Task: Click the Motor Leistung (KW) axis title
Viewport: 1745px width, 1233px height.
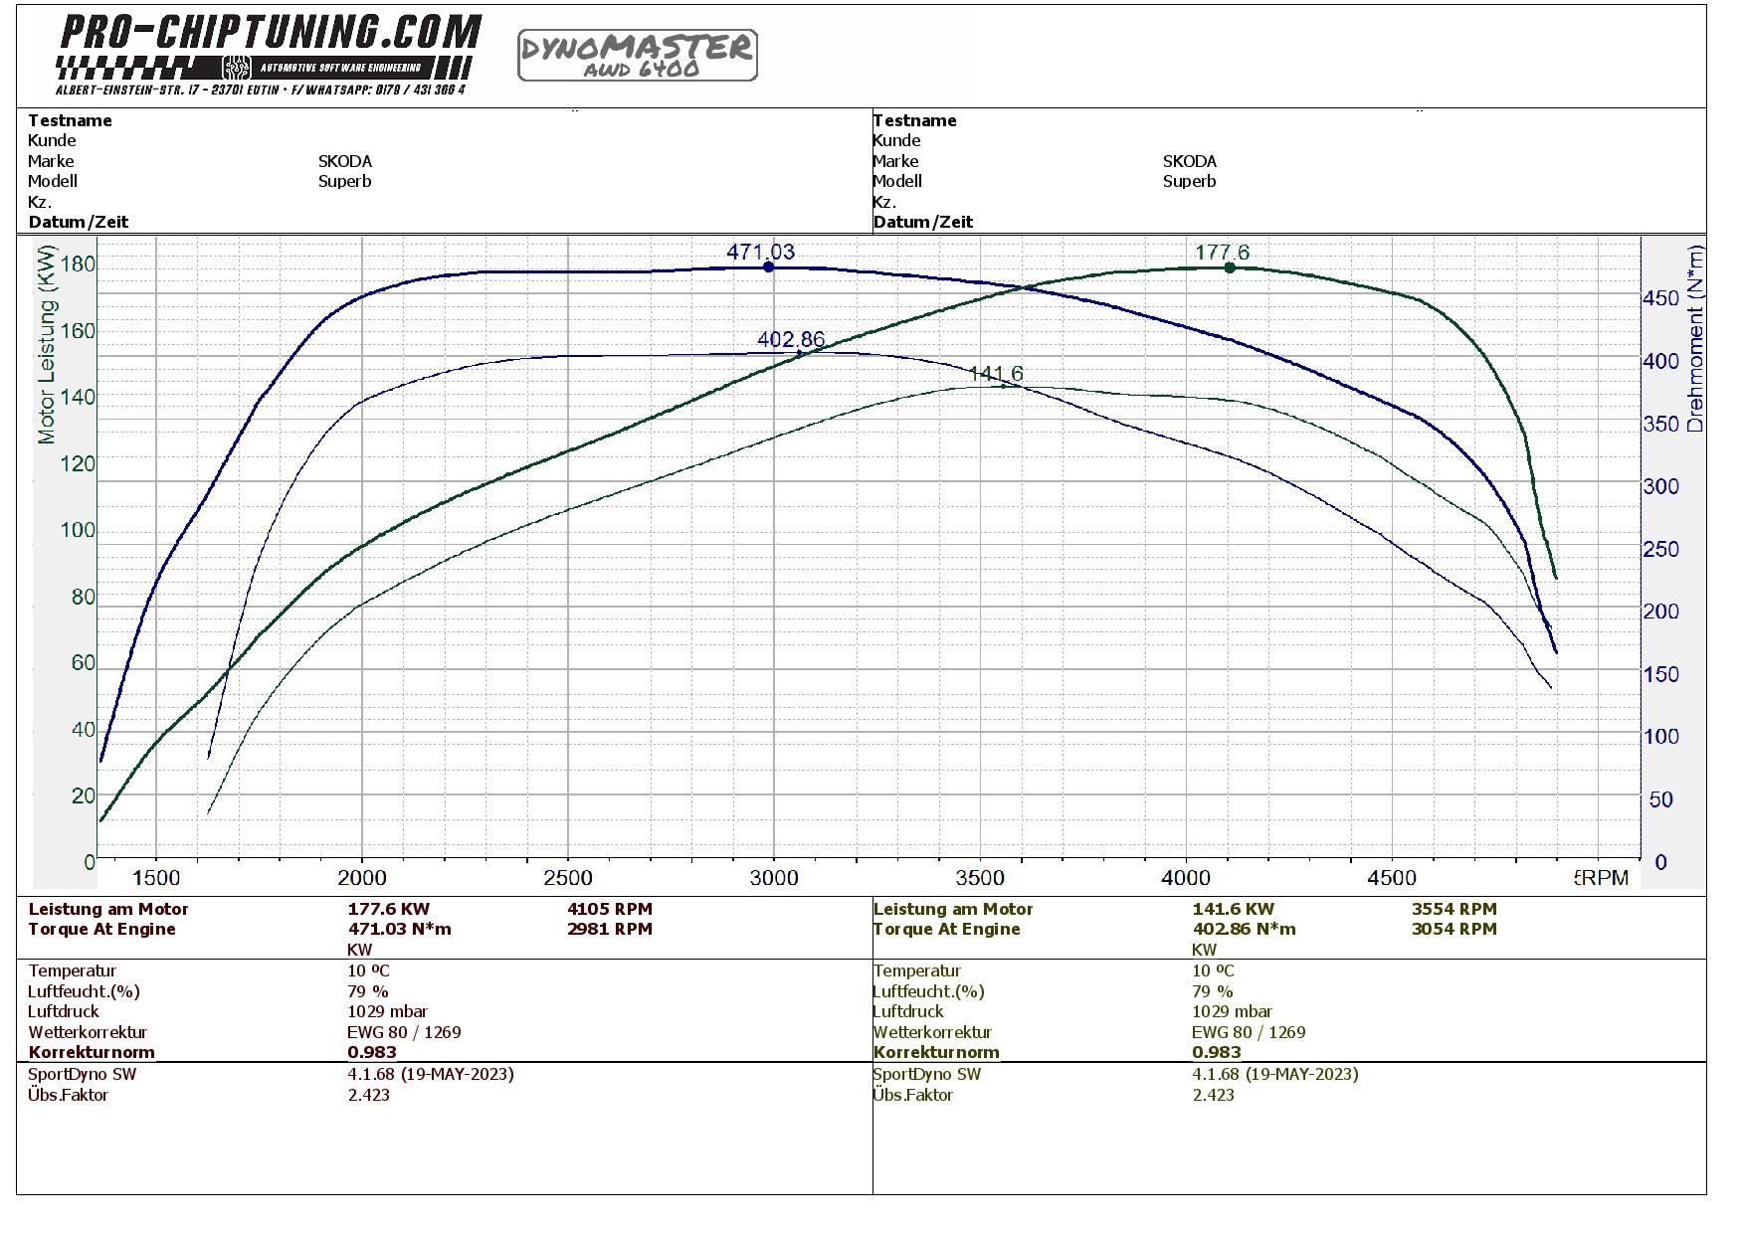Action: point(47,344)
